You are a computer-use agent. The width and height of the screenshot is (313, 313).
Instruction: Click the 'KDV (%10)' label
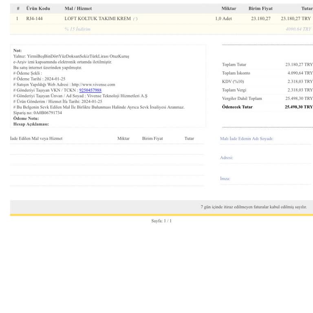tap(233, 82)
